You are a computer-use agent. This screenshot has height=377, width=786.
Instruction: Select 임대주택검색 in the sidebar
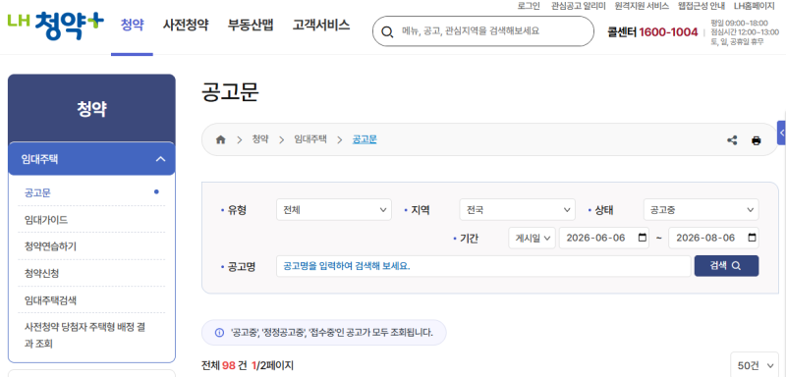click(x=50, y=300)
